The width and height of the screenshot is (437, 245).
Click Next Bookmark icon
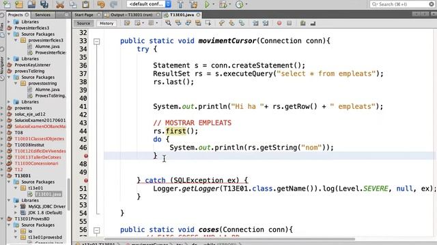point(232,23)
